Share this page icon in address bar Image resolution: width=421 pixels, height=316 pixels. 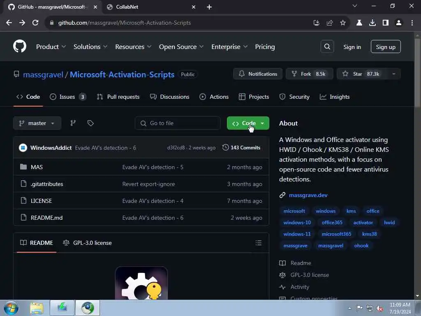(x=330, y=23)
